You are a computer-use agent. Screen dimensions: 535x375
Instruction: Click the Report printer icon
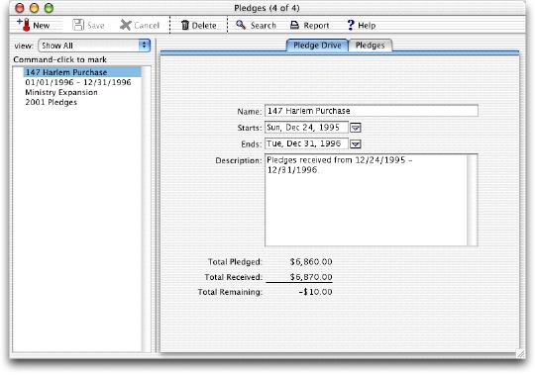pos(294,25)
